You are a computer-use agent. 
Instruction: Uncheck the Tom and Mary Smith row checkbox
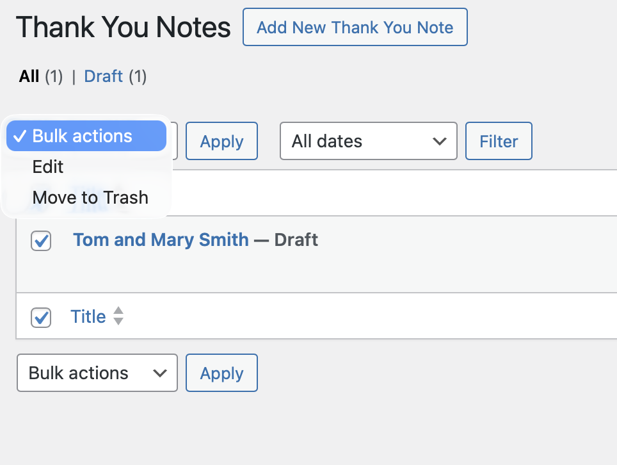point(41,241)
